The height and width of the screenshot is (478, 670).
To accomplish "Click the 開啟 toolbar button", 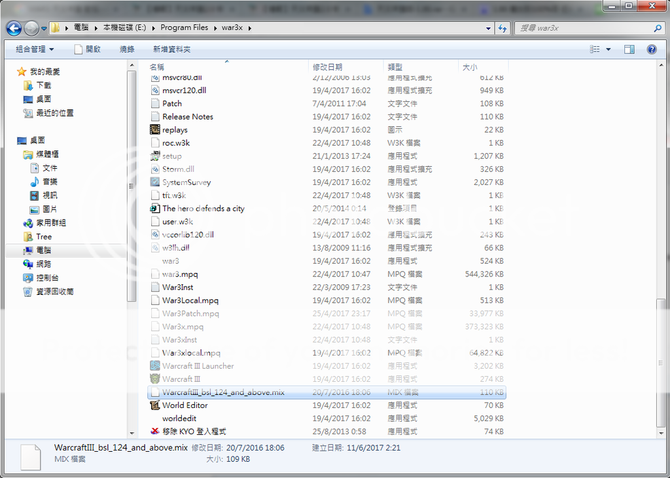I will [88, 49].
